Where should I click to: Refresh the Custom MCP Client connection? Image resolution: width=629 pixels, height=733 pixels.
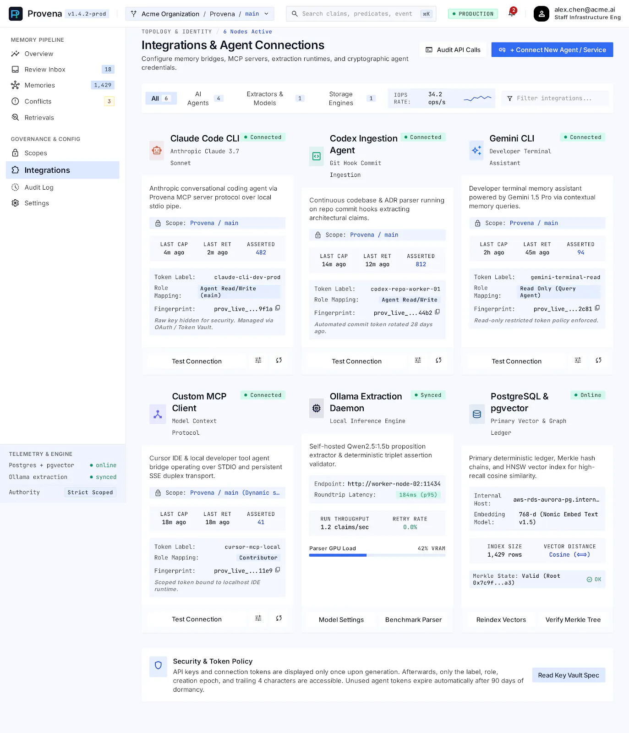(x=279, y=618)
